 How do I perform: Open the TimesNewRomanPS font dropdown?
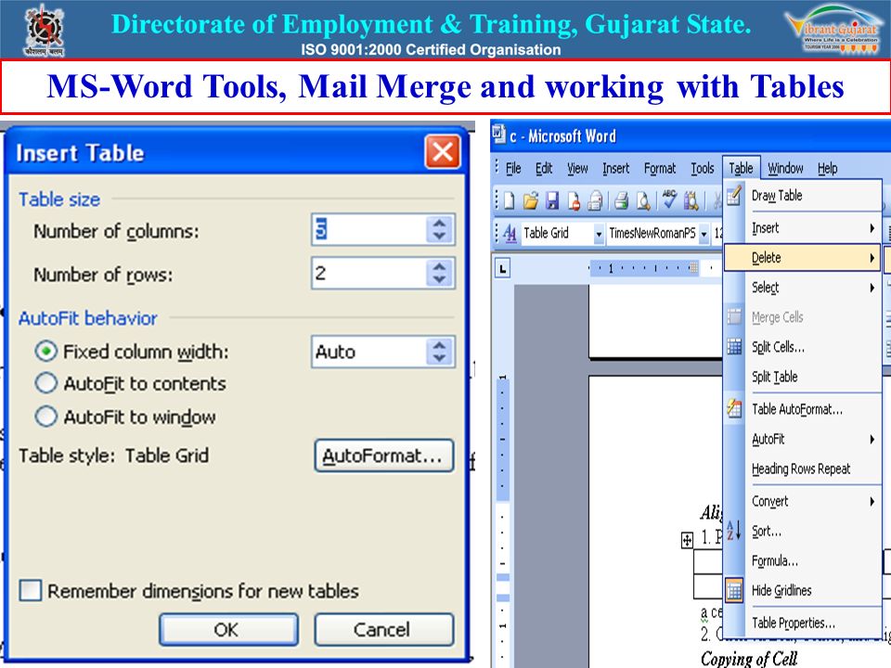(x=704, y=234)
